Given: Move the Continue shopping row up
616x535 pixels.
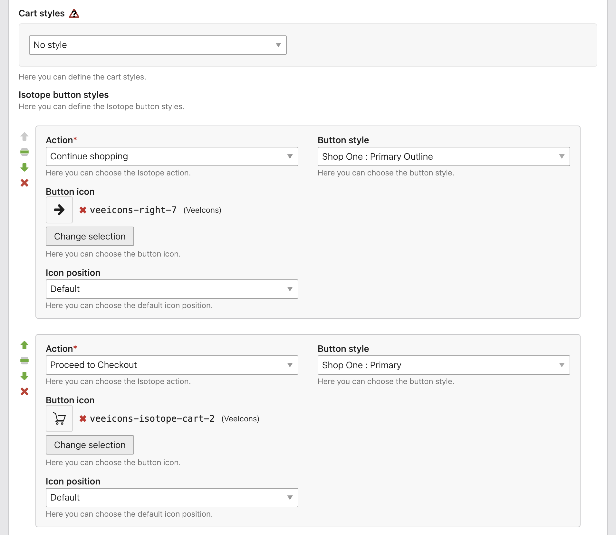Looking at the screenshot, I should 24,136.
